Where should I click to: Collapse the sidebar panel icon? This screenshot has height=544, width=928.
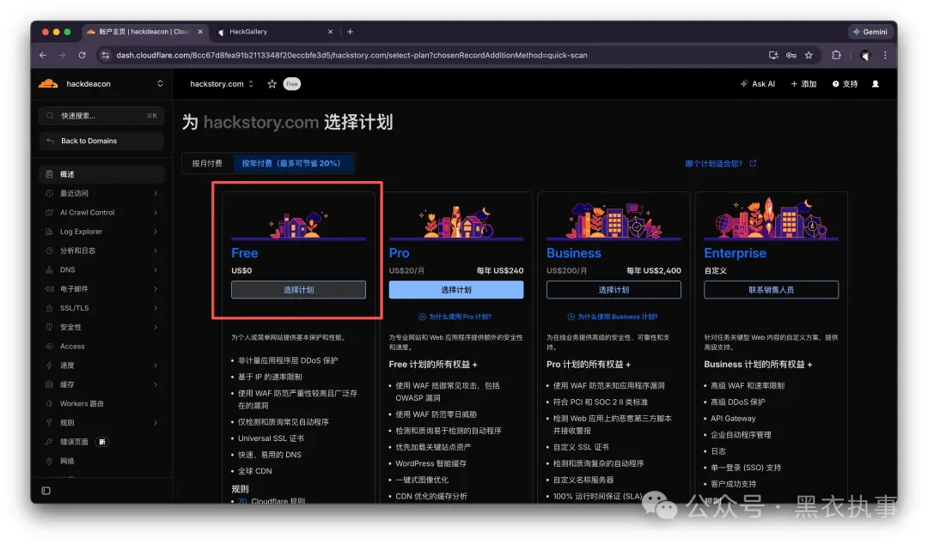46,491
